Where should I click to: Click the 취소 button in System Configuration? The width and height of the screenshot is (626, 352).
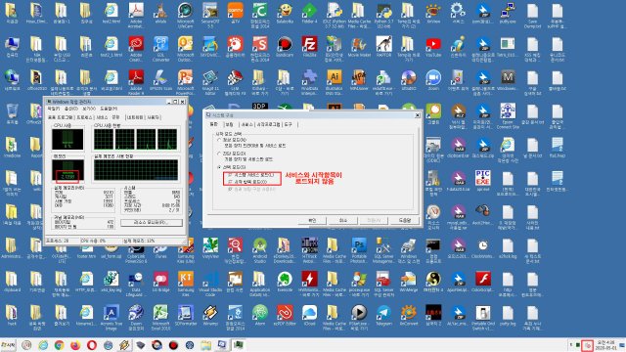(x=342, y=220)
